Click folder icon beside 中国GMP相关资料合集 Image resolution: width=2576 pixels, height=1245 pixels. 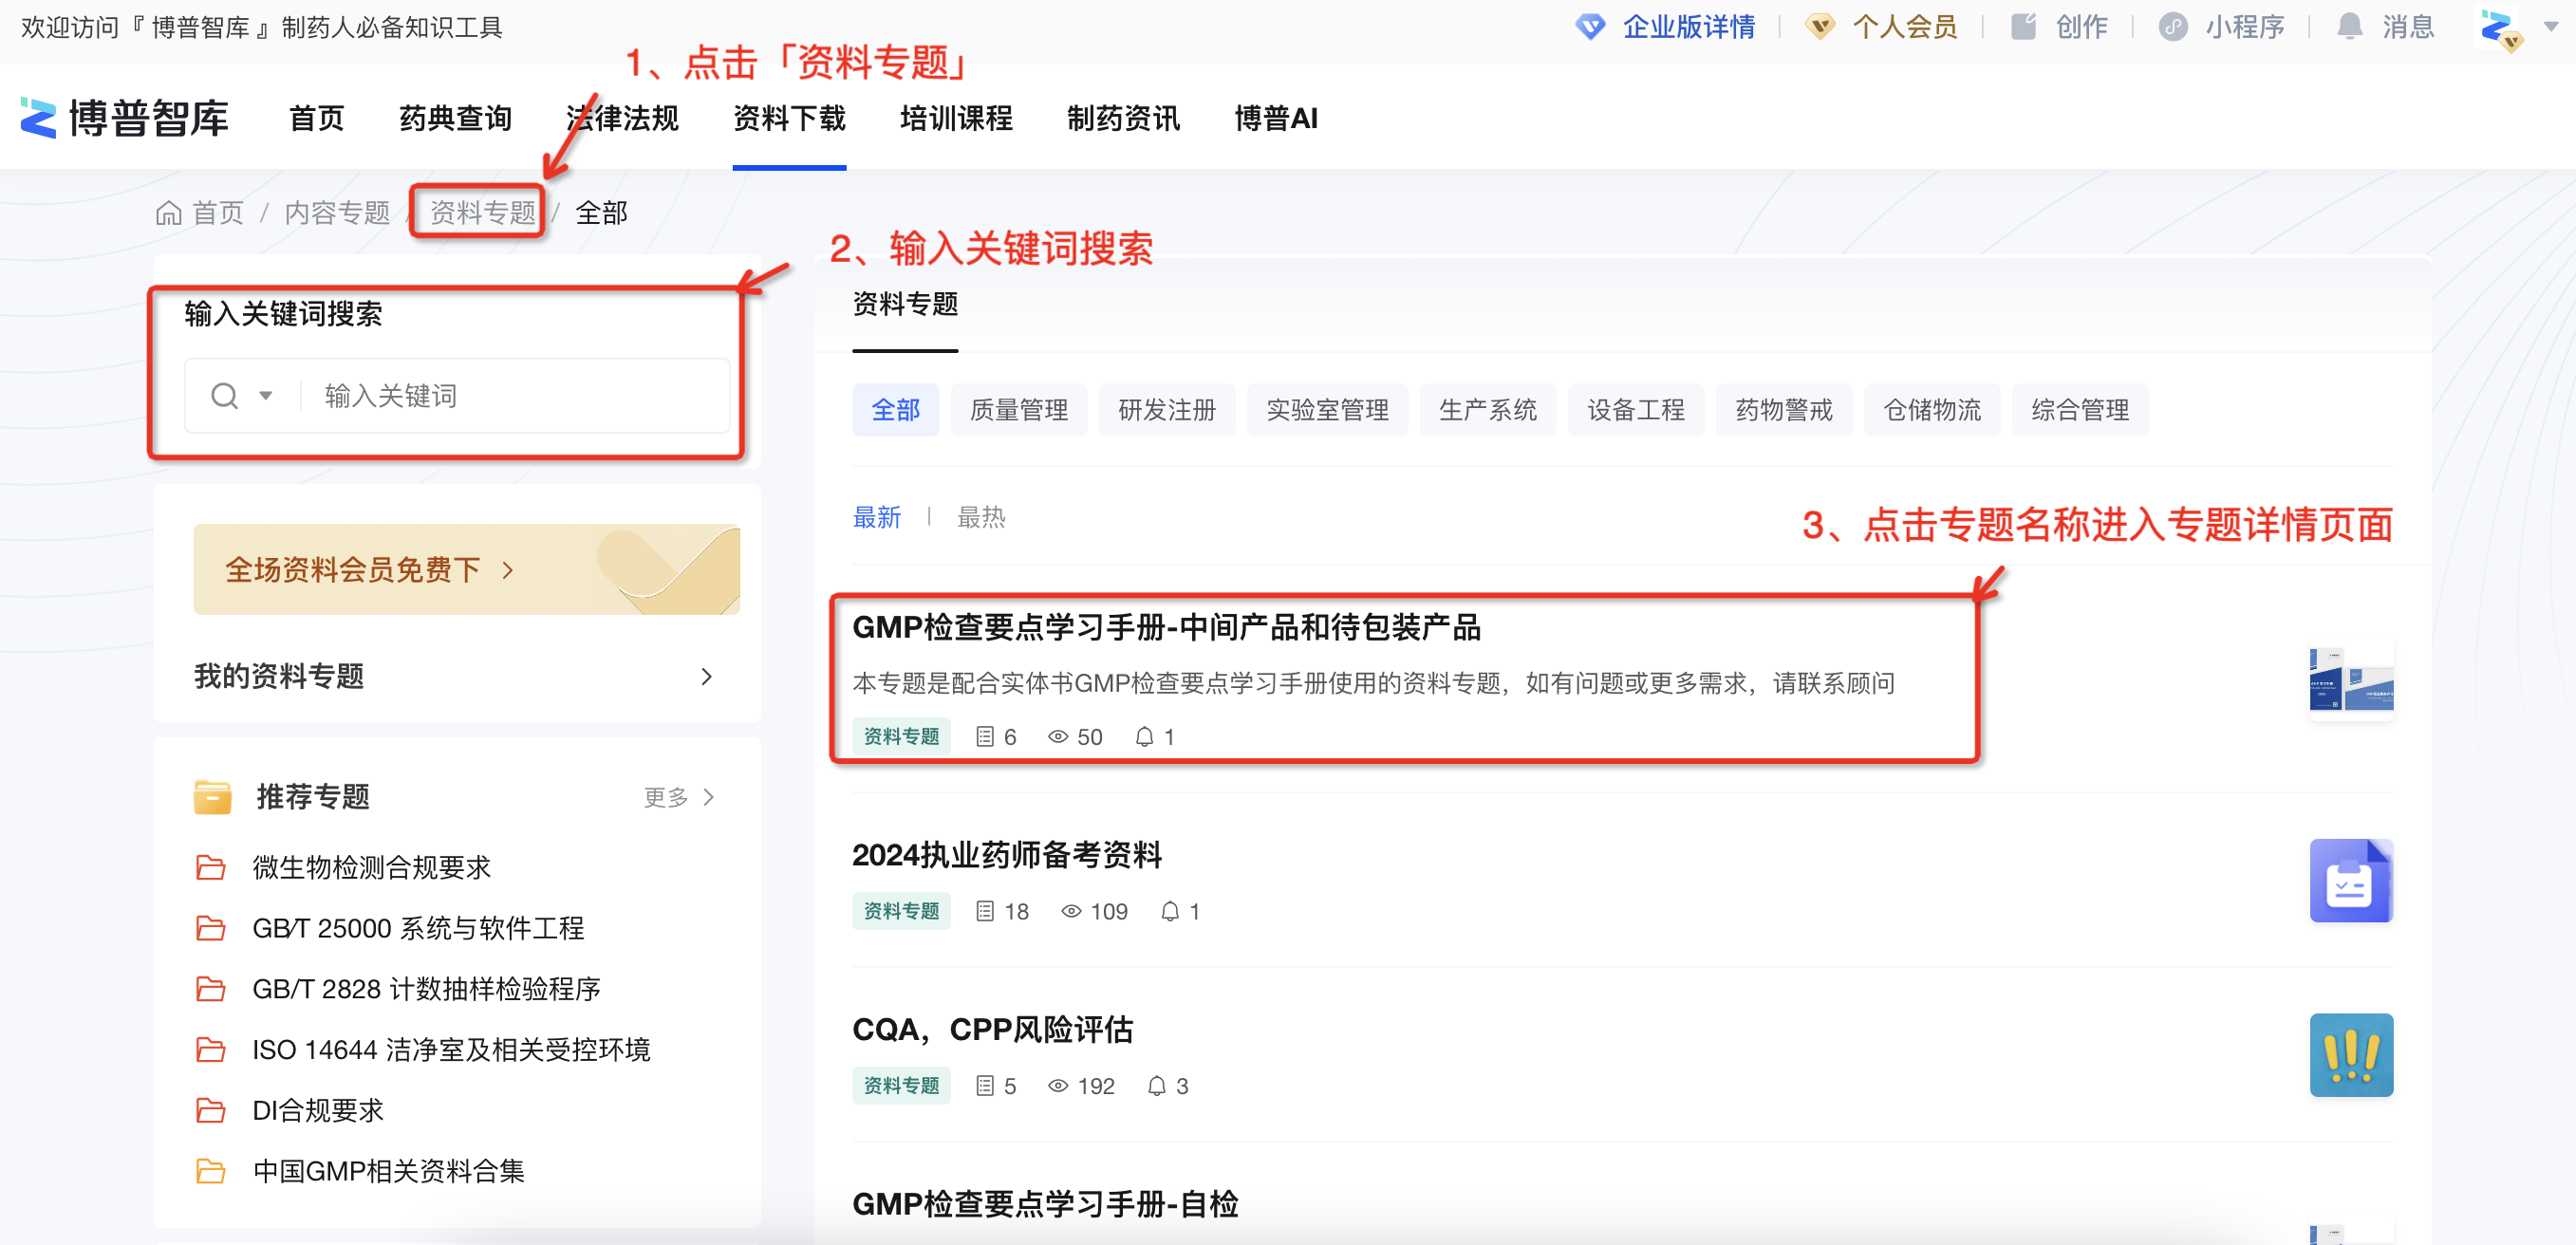click(x=210, y=1172)
